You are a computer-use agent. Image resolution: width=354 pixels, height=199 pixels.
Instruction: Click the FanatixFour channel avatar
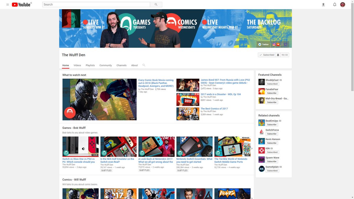click(x=261, y=91)
